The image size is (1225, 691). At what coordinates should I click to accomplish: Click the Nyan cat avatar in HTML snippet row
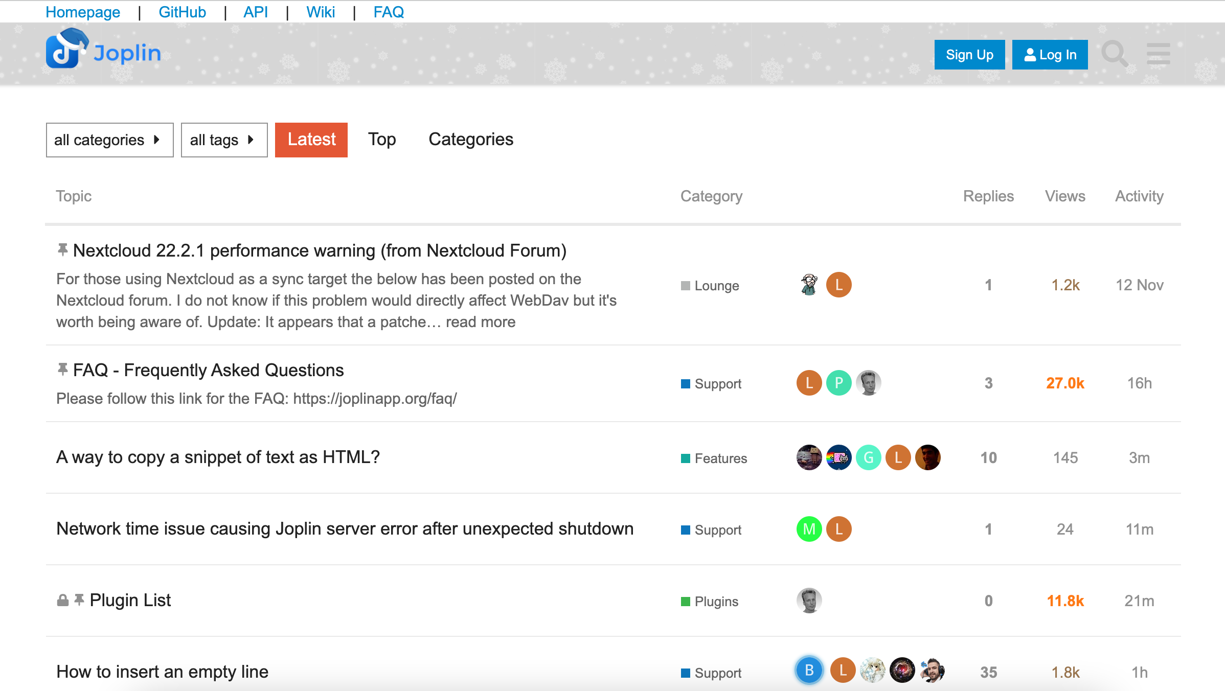coord(838,457)
